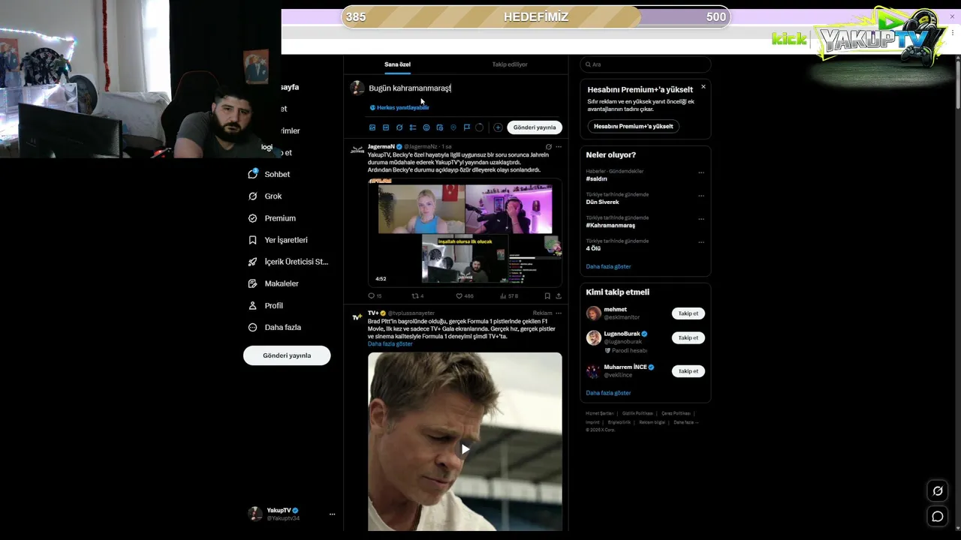This screenshot has height=540, width=961.
Task: Follow LuganoBurak with Takip et
Action: (x=688, y=337)
